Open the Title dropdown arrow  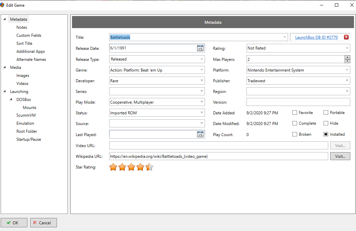tap(285, 37)
